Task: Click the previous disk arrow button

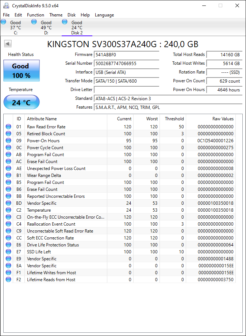Action: tap(8, 44)
